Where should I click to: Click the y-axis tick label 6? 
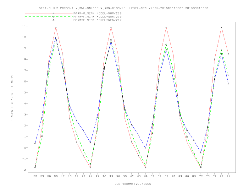(x=25, y=81)
